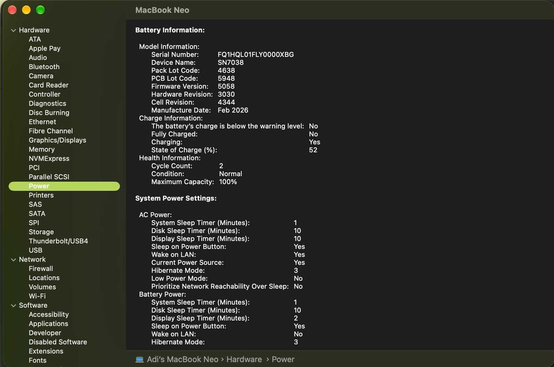This screenshot has height=367, width=554.
Task: Click Hardware in the path bar
Action: click(x=244, y=359)
